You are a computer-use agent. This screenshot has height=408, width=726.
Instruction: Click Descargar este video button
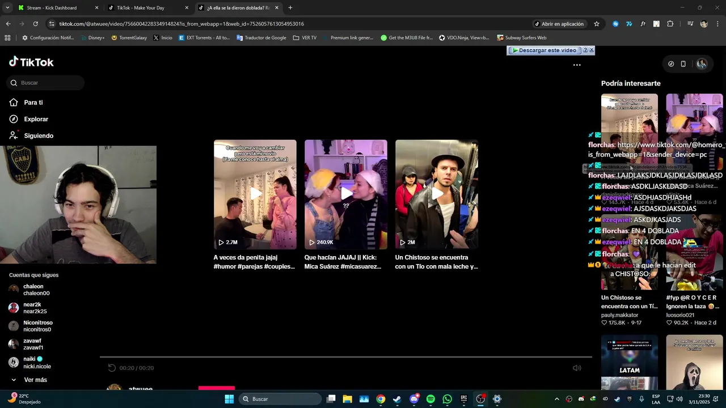point(544,50)
